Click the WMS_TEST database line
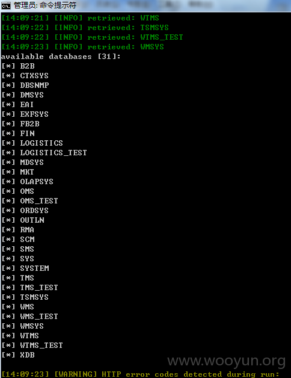 click(30, 317)
